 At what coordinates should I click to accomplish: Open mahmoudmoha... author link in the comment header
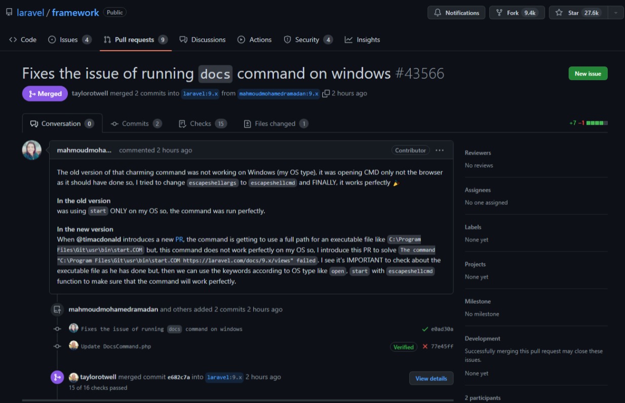84,150
